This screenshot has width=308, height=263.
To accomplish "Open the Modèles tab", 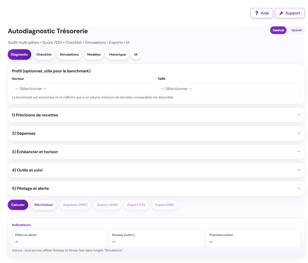I will click(x=94, y=54).
